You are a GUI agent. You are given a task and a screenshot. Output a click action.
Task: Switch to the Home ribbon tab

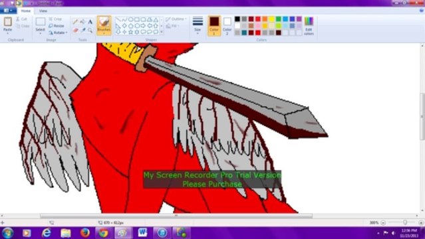pyautogui.click(x=26, y=11)
